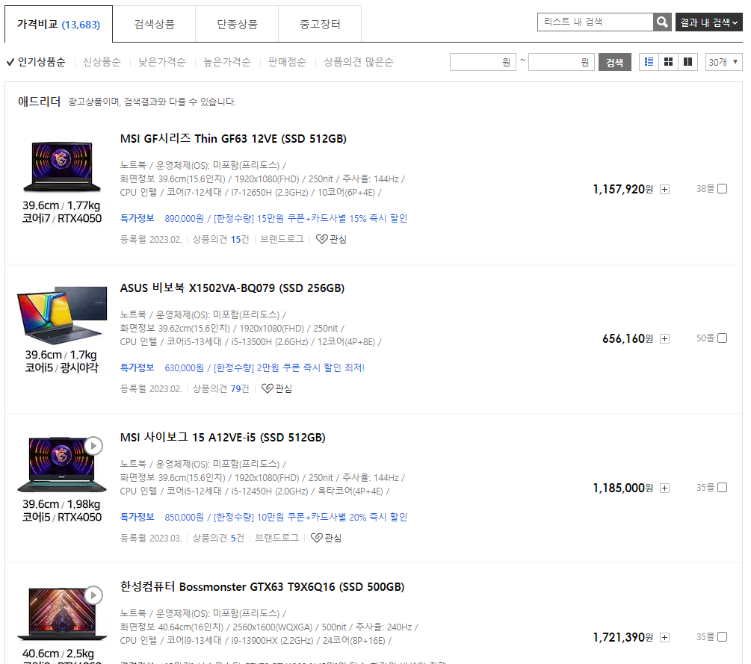Select the 단종상품 tab
This screenshot has width=751, height=664.
pos(237,24)
